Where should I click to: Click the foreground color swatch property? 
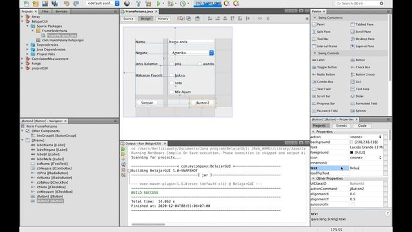351,152
